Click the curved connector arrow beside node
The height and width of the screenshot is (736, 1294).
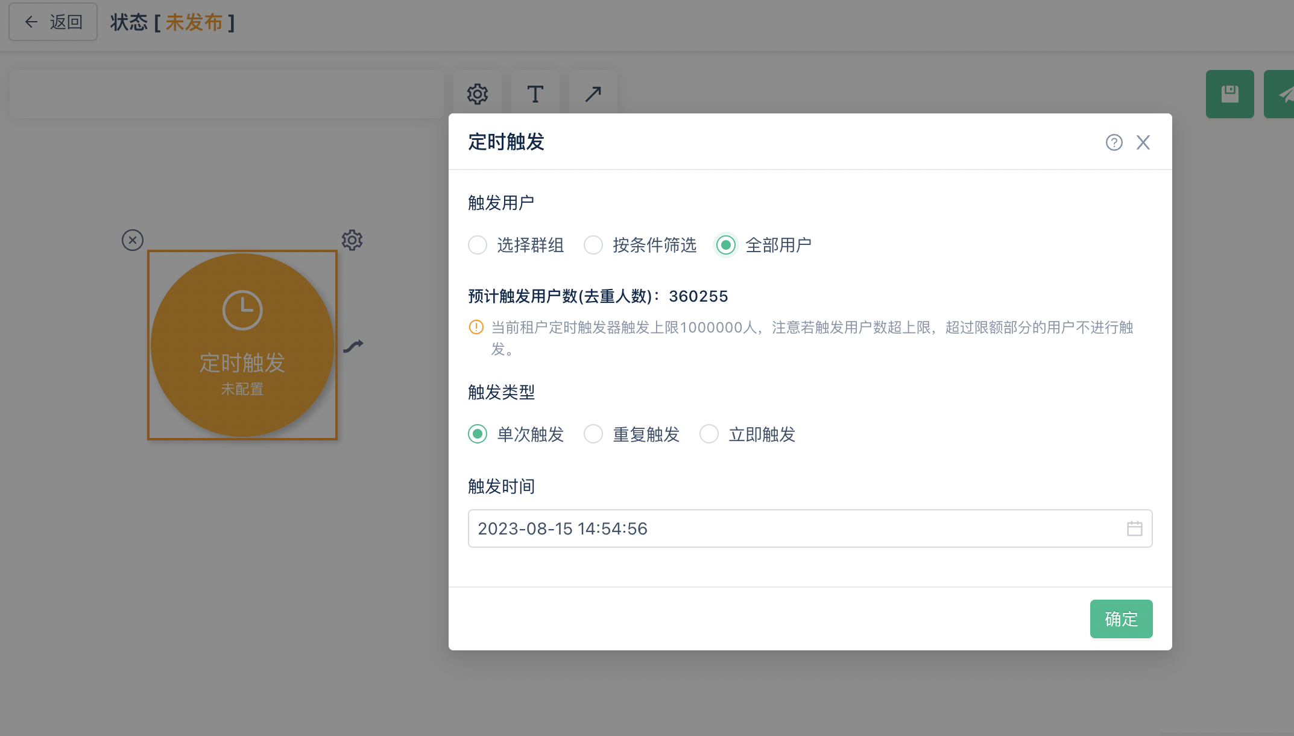coord(353,346)
